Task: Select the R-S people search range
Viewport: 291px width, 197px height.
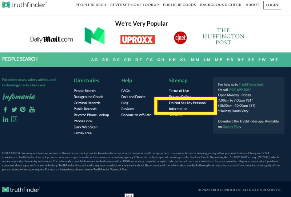Action: 240,59
